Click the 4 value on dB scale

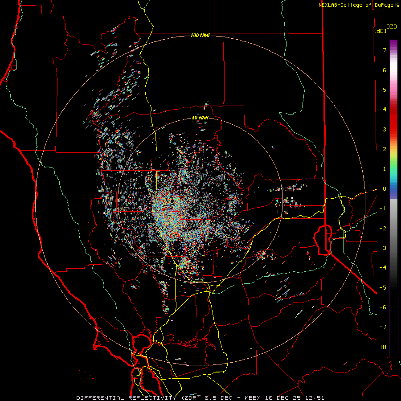point(385,110)
